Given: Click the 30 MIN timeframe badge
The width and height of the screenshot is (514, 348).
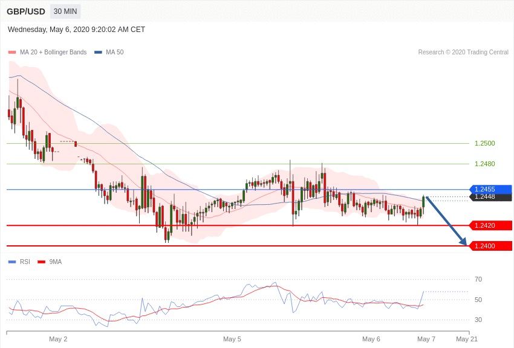Looking at the screenshot, I should (65, 11).
